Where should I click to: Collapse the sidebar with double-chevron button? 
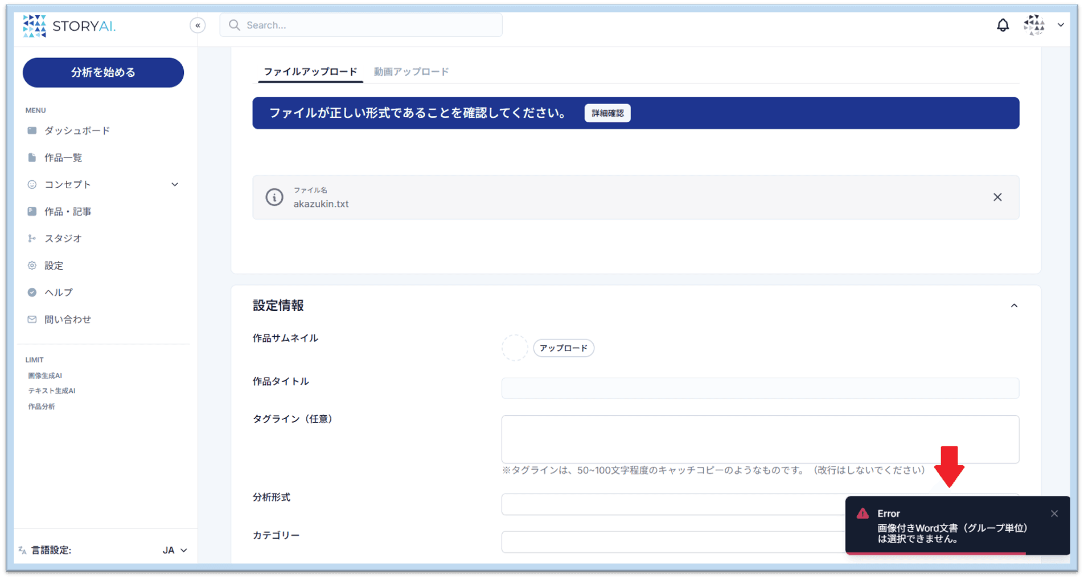pos(198,26)
